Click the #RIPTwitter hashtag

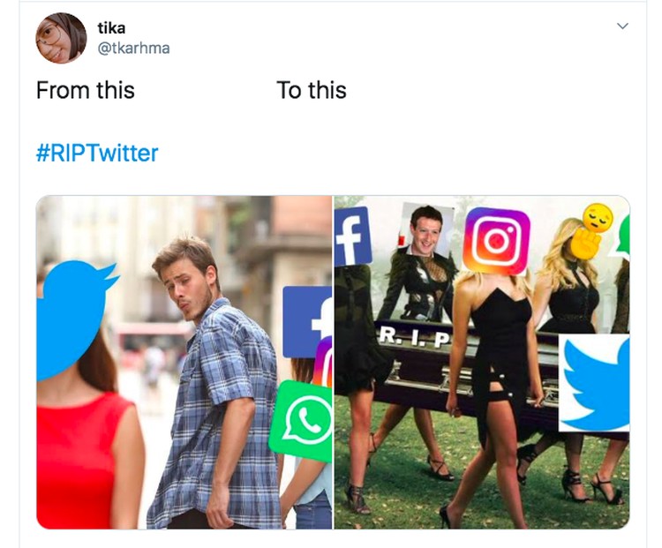tap(97, 153)
